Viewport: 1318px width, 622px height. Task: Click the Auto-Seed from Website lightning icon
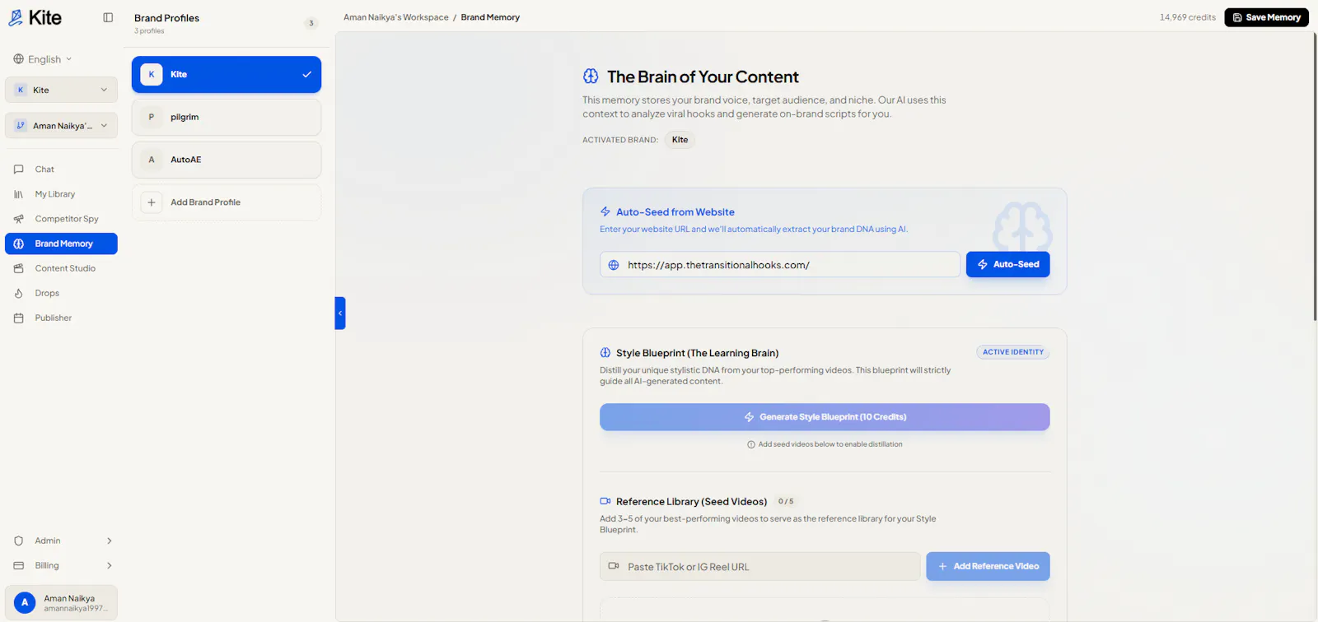pyautogui.click(x=605, y=211)
